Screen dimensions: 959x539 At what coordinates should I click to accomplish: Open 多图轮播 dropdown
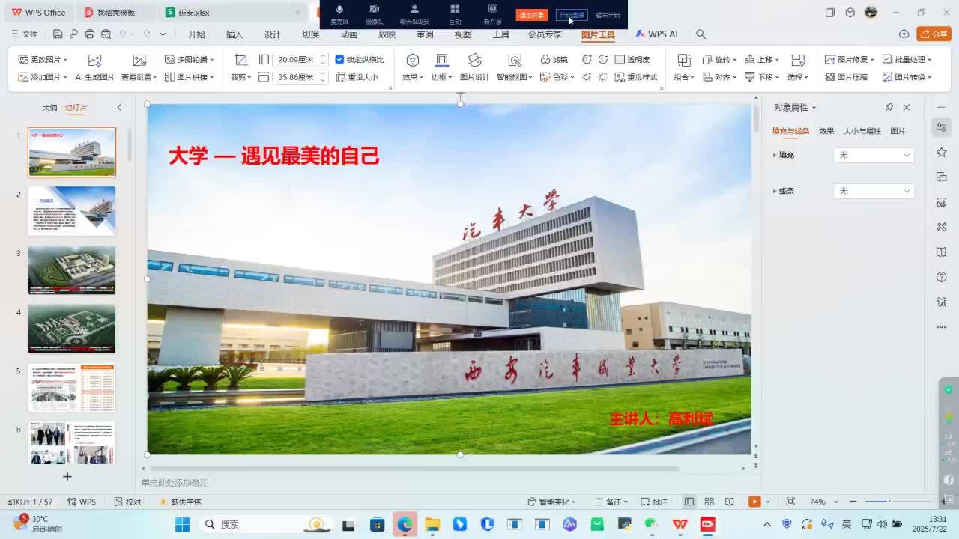pos(190,59)
